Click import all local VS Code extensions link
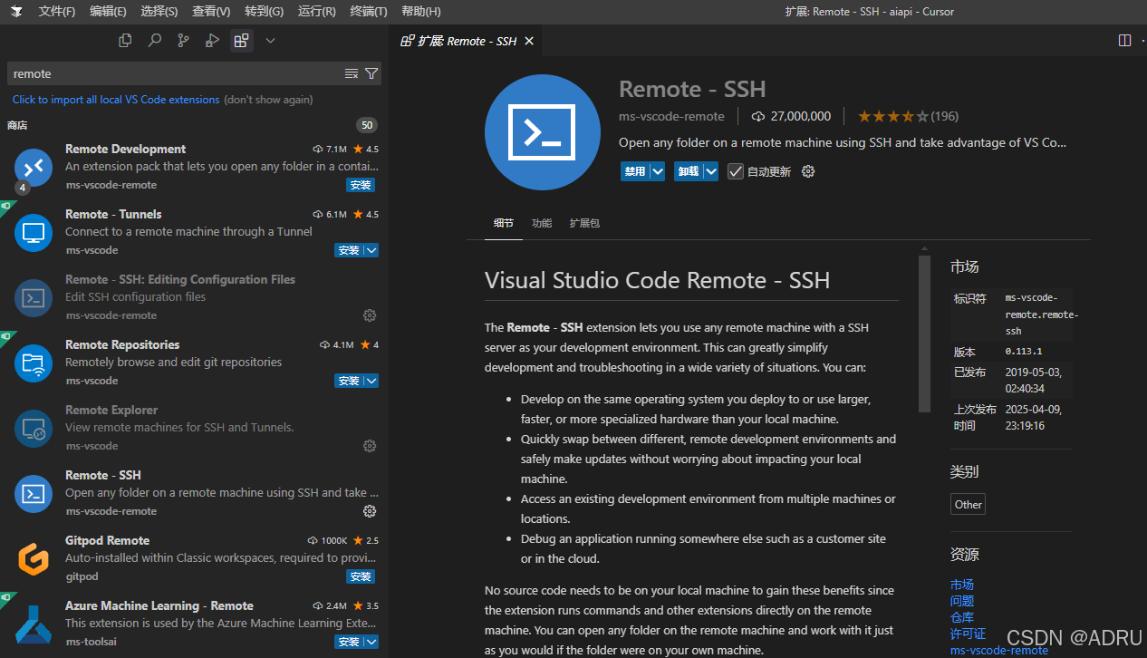The width and height of the screenshot is (1147, 658). click(116, 100)
